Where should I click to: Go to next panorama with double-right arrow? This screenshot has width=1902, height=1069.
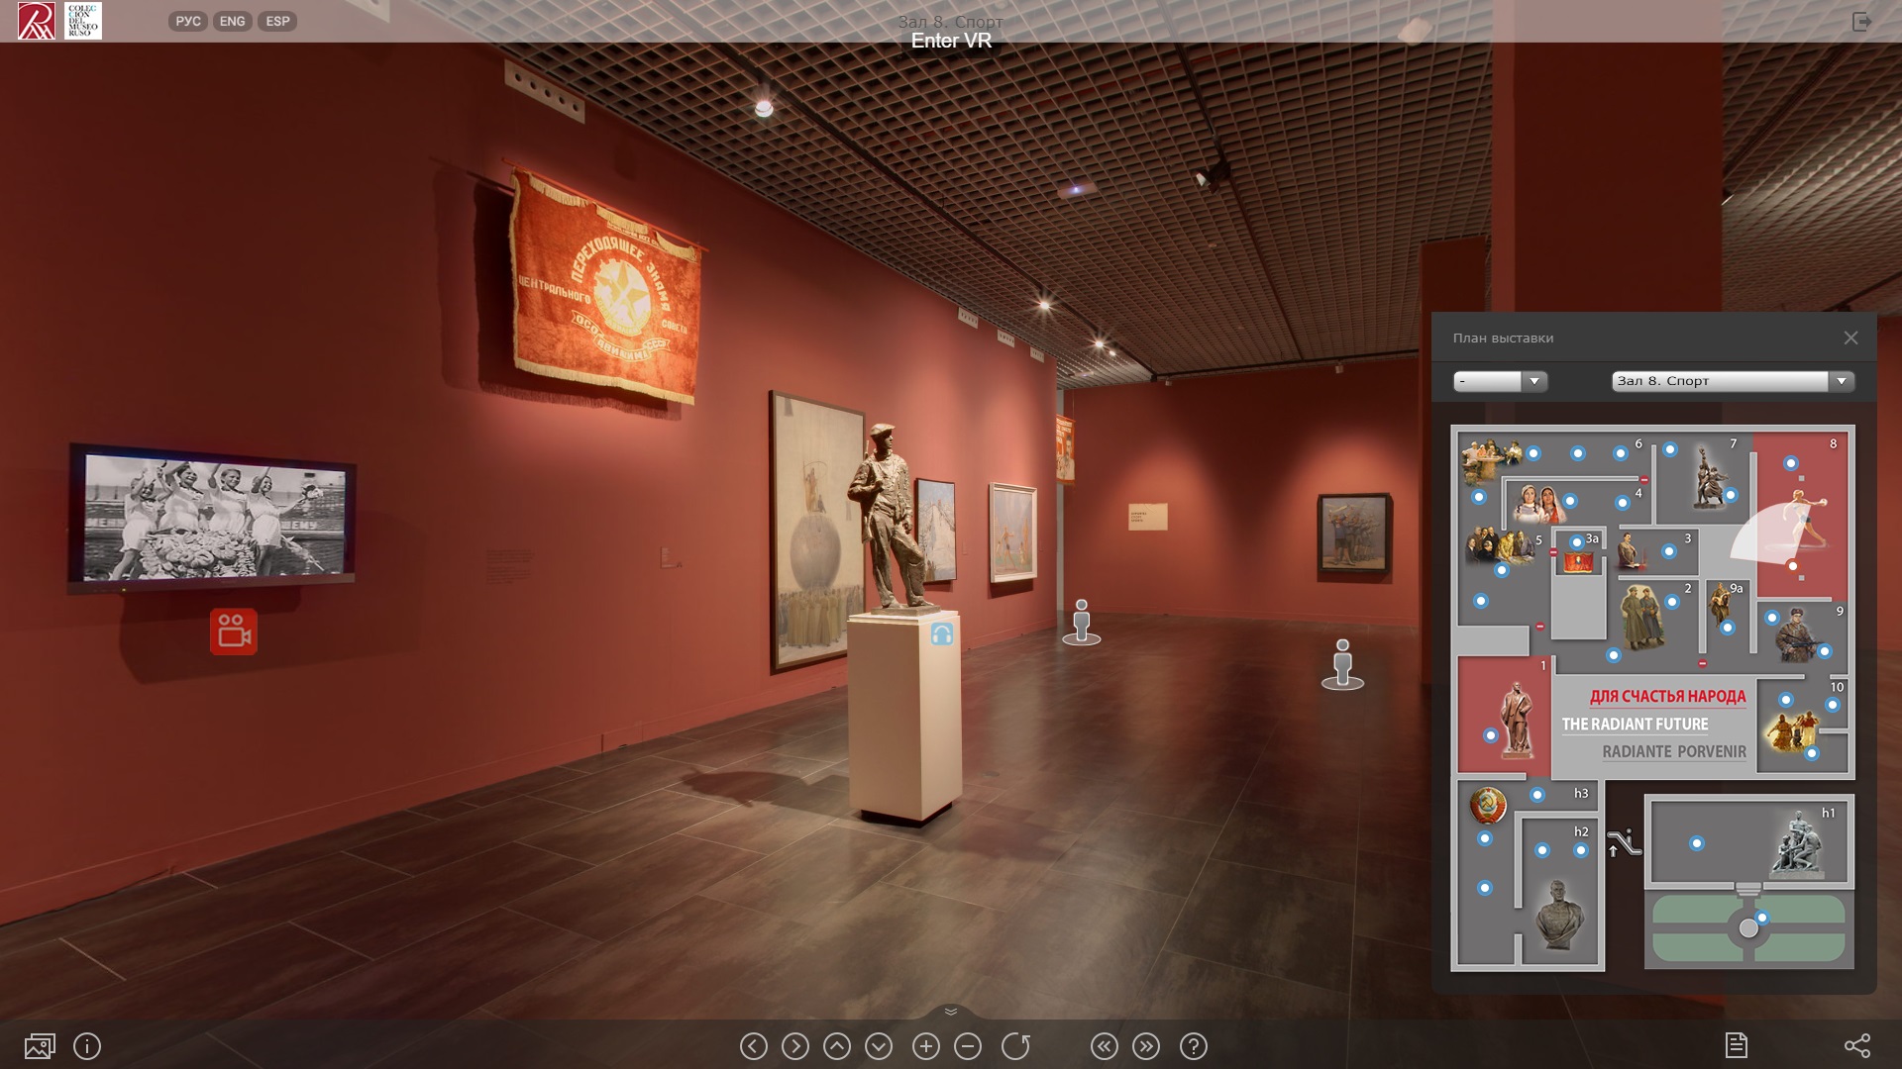1145,1046
